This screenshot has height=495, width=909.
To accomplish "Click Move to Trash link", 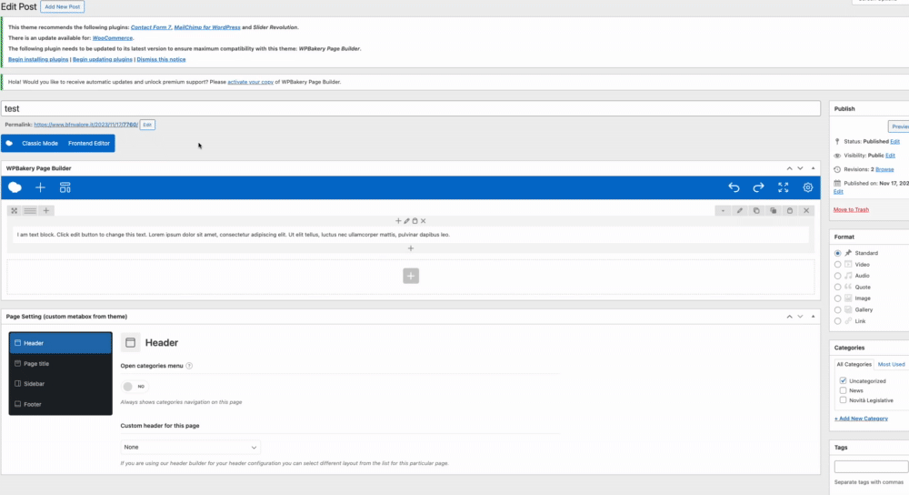I will click(x=851, y=209).
